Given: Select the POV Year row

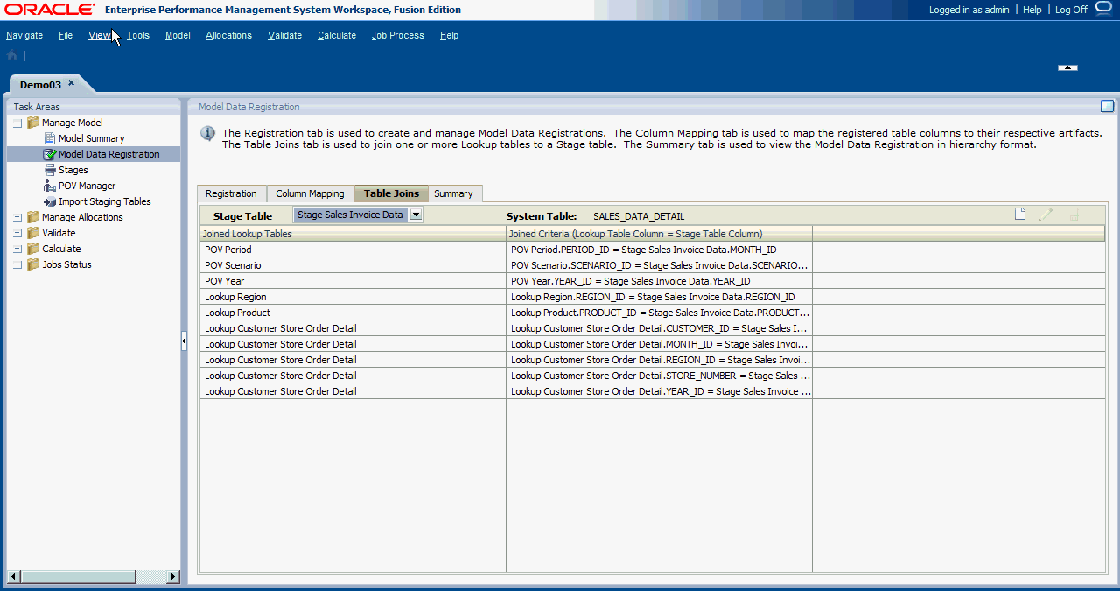Looking at the screenshot, I should [652, 281].
